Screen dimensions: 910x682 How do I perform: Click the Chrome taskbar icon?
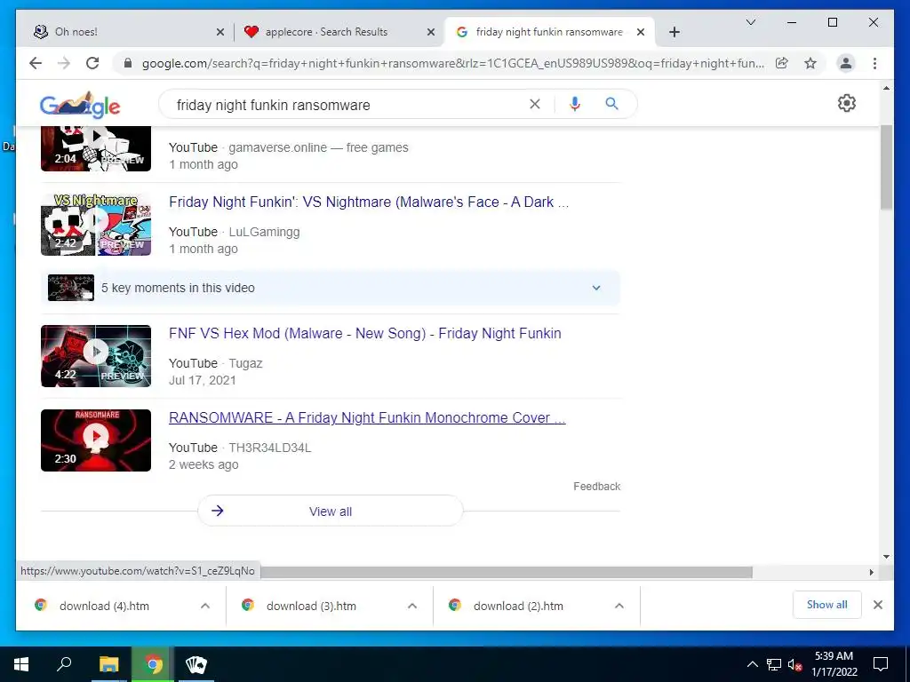click(153, 664)
